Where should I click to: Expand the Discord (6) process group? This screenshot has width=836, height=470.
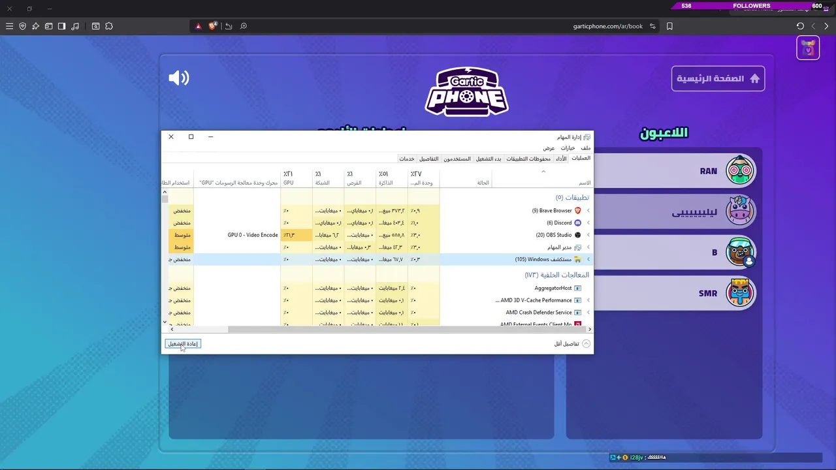coord(588,223)
